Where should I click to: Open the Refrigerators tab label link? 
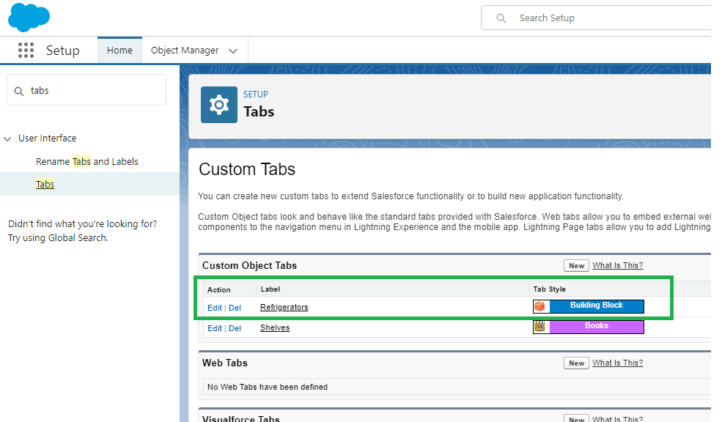click(x=284, y=307)
